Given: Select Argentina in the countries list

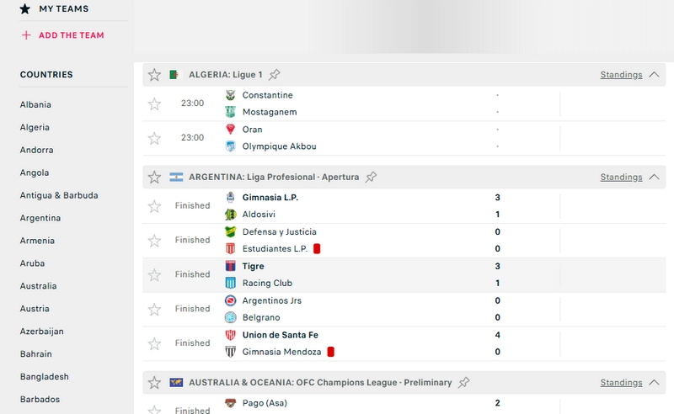Looking at the screenshot, I should coord(40,218).
